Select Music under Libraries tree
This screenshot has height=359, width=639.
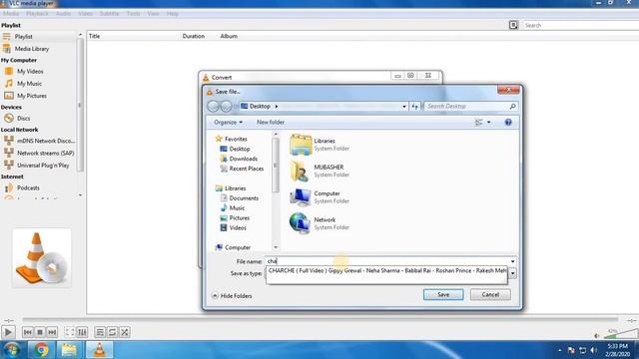[x=237, y=208]
